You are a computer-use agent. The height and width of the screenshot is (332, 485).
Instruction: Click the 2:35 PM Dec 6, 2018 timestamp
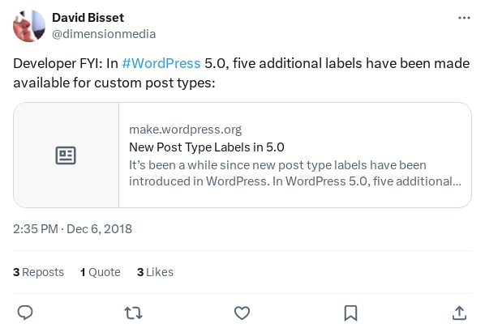(x=72, y=229)
